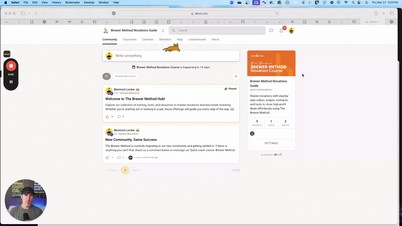Like the Welcome to The Brewer Method Hub post
The height and width of the screenshot is (226, 402).
pyautogui.click(x=107, y=117)
